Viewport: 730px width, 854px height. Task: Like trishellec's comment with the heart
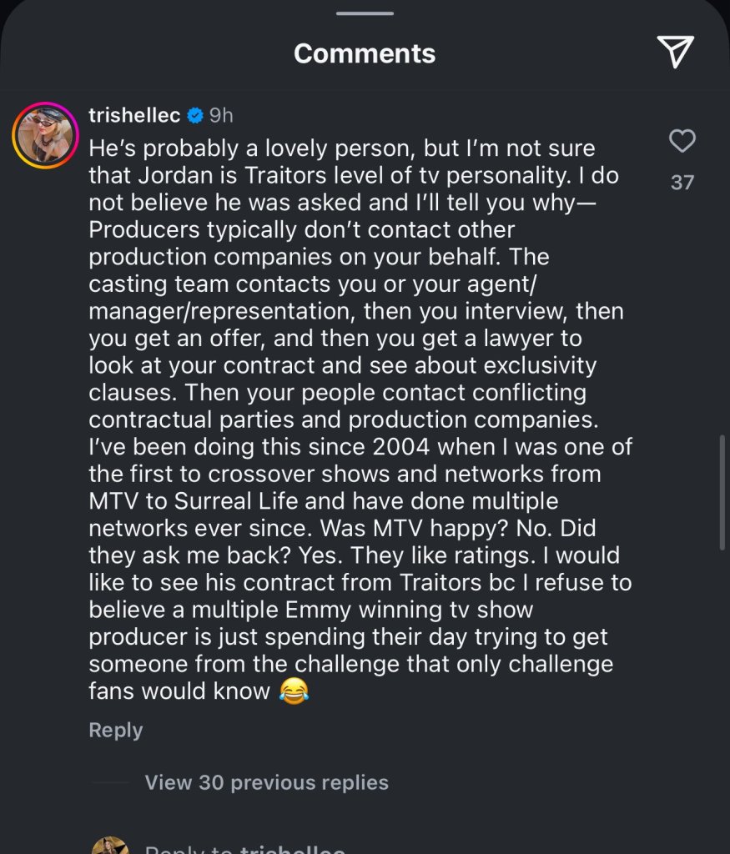click(682, 142)
